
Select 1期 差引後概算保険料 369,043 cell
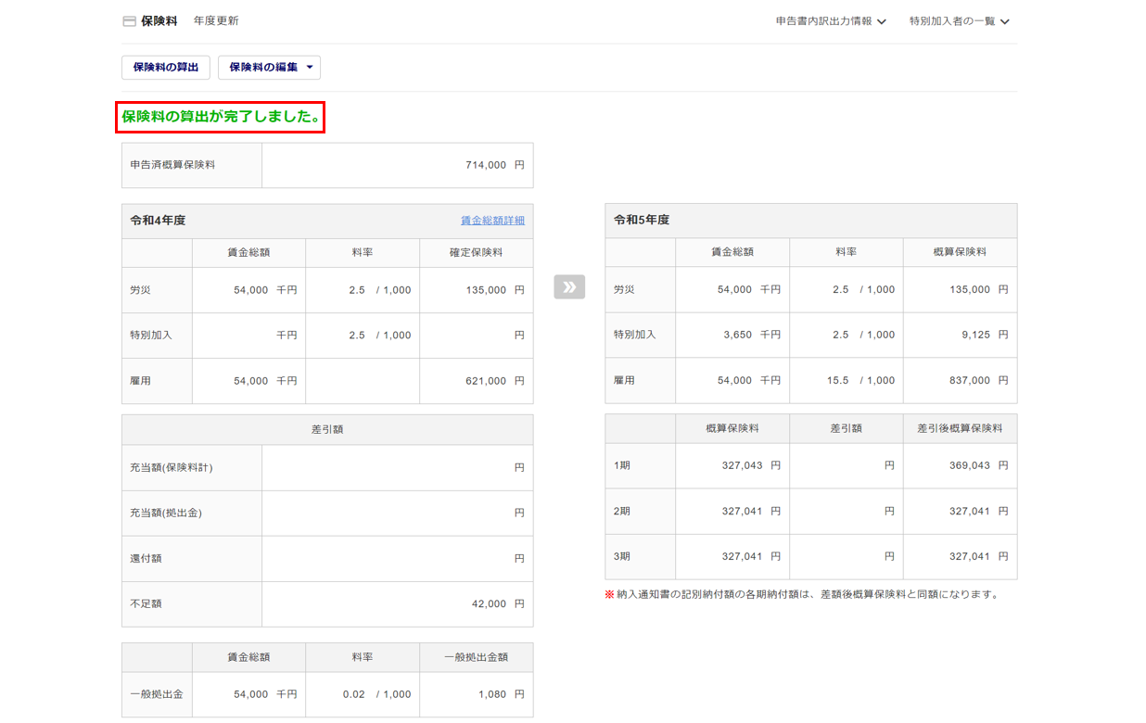960,466
